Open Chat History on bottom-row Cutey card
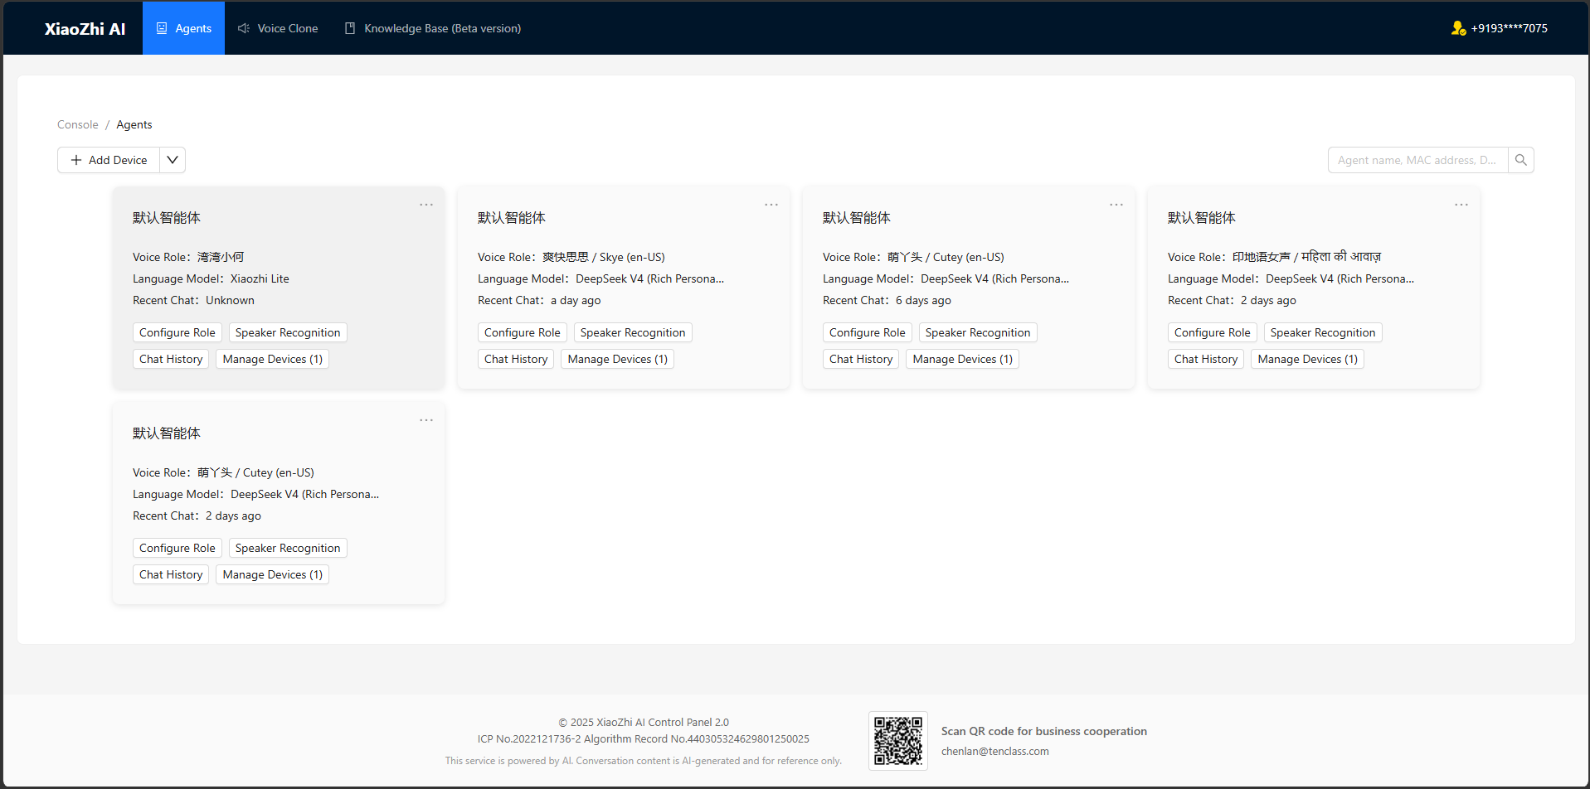1590x789 pixels. click(171, 574)
